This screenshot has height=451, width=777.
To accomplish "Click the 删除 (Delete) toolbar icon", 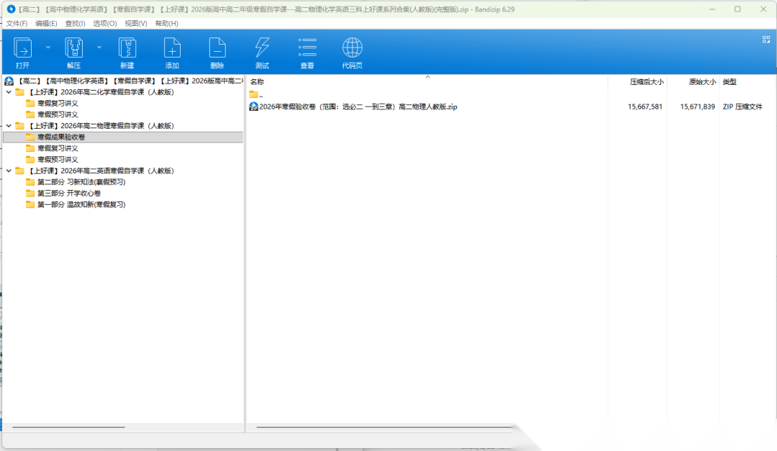I will point(217,49).
